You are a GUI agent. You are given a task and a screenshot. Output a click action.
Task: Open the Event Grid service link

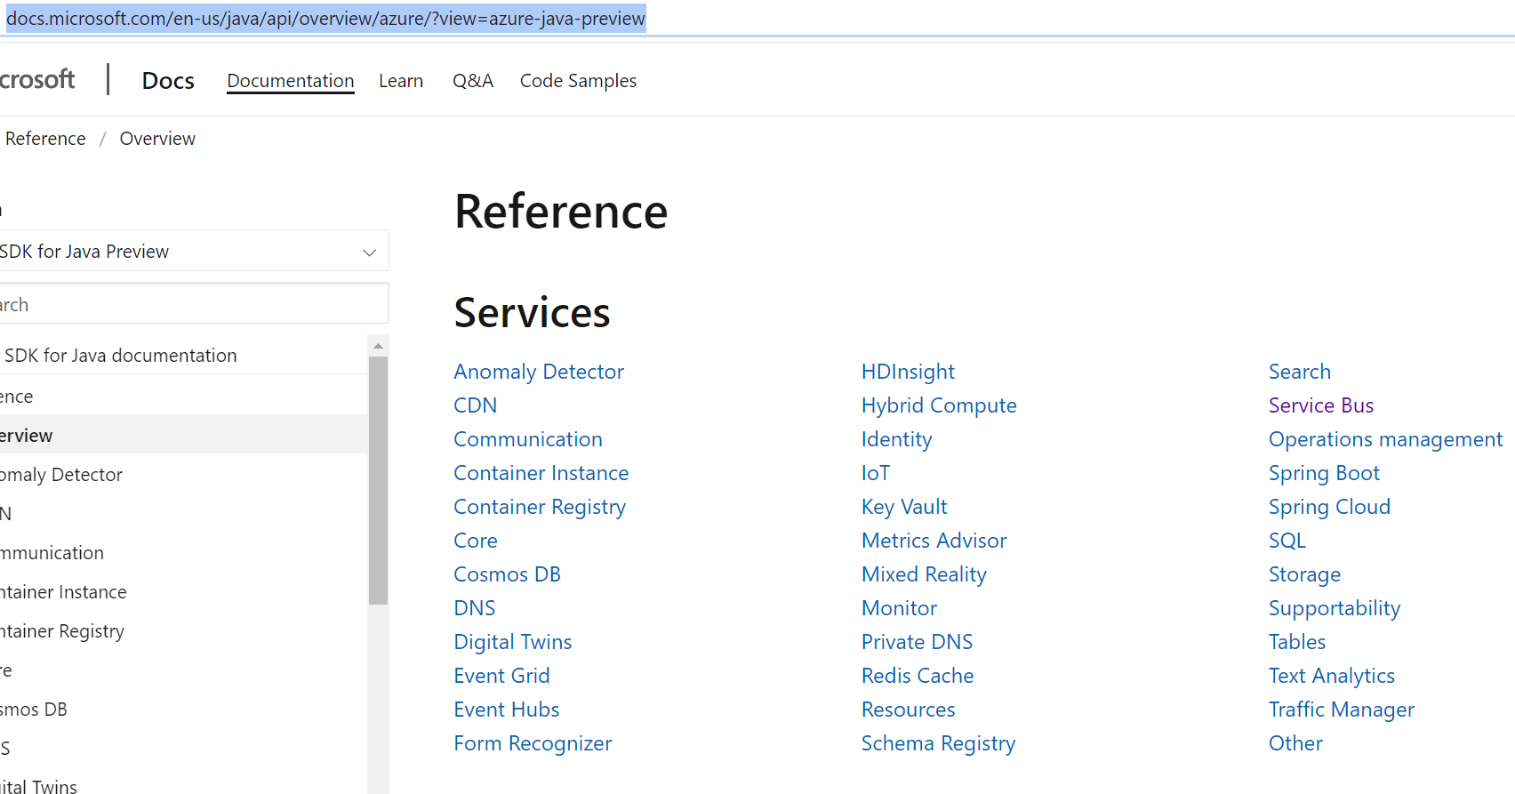pyautogui.click(x=501, y=676)
